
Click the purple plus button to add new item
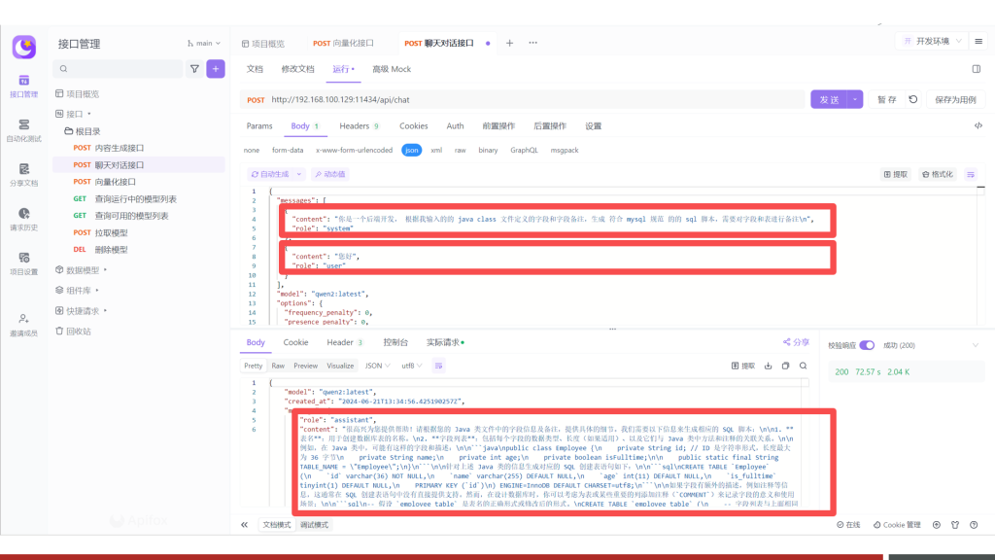(216, 69)
